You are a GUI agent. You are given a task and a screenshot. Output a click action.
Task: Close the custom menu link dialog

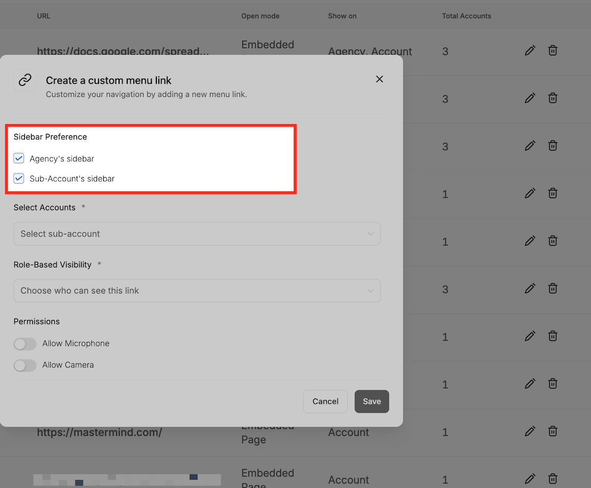(x=379, y=79)
